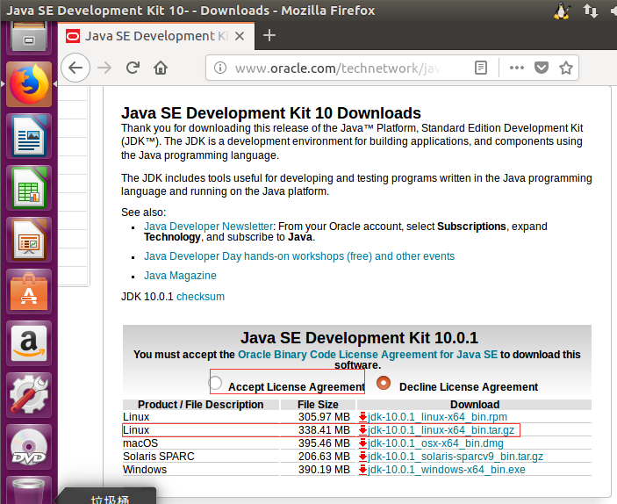The image size is (617, 504).
Task: Open the network indicator in top panel
Action: (x=591, y=11)
